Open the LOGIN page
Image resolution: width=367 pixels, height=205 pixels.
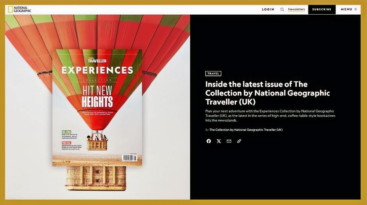click(268, 9)
